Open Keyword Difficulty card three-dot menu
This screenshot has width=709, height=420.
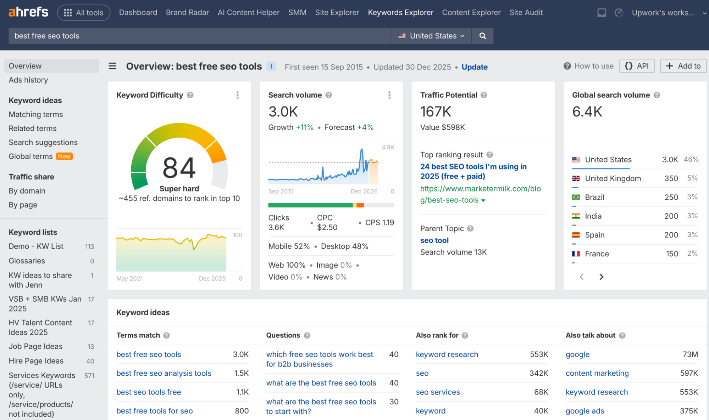coord(238,95)
